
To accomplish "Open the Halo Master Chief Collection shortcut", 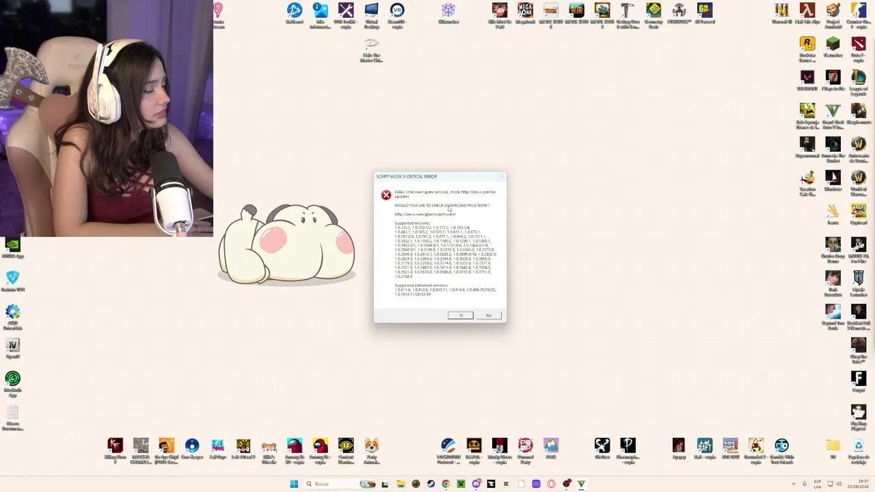I will point(371,50).
